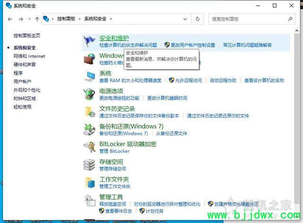Open the 工作文件夹 folder icon
This screenshot has height=223, width=303.
(89, 182)
